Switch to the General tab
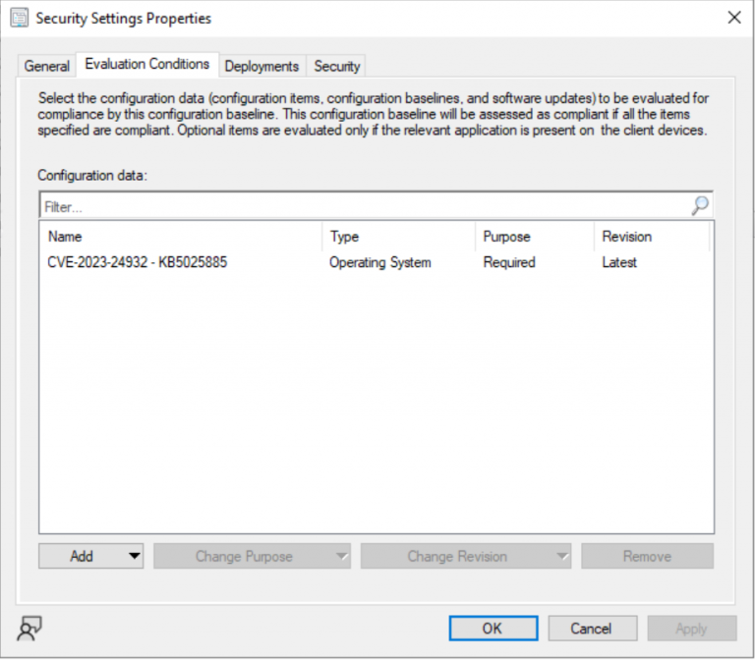 pos(47,66)
